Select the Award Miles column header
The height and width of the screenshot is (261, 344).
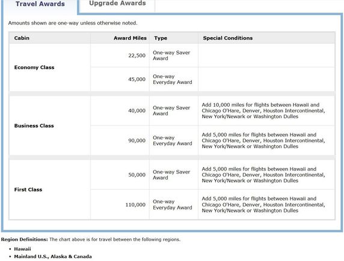(130, 38)
